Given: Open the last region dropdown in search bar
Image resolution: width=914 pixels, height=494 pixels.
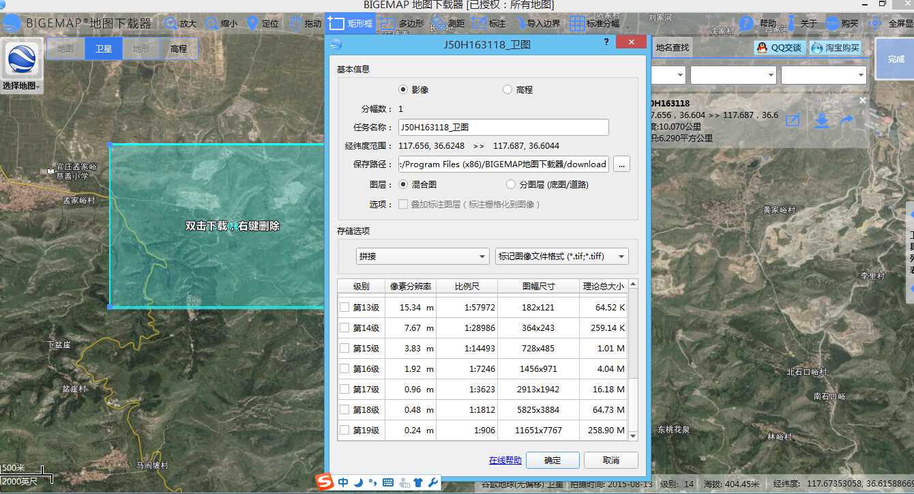Looking at the screenshot, I should click(x=824, y=75).
